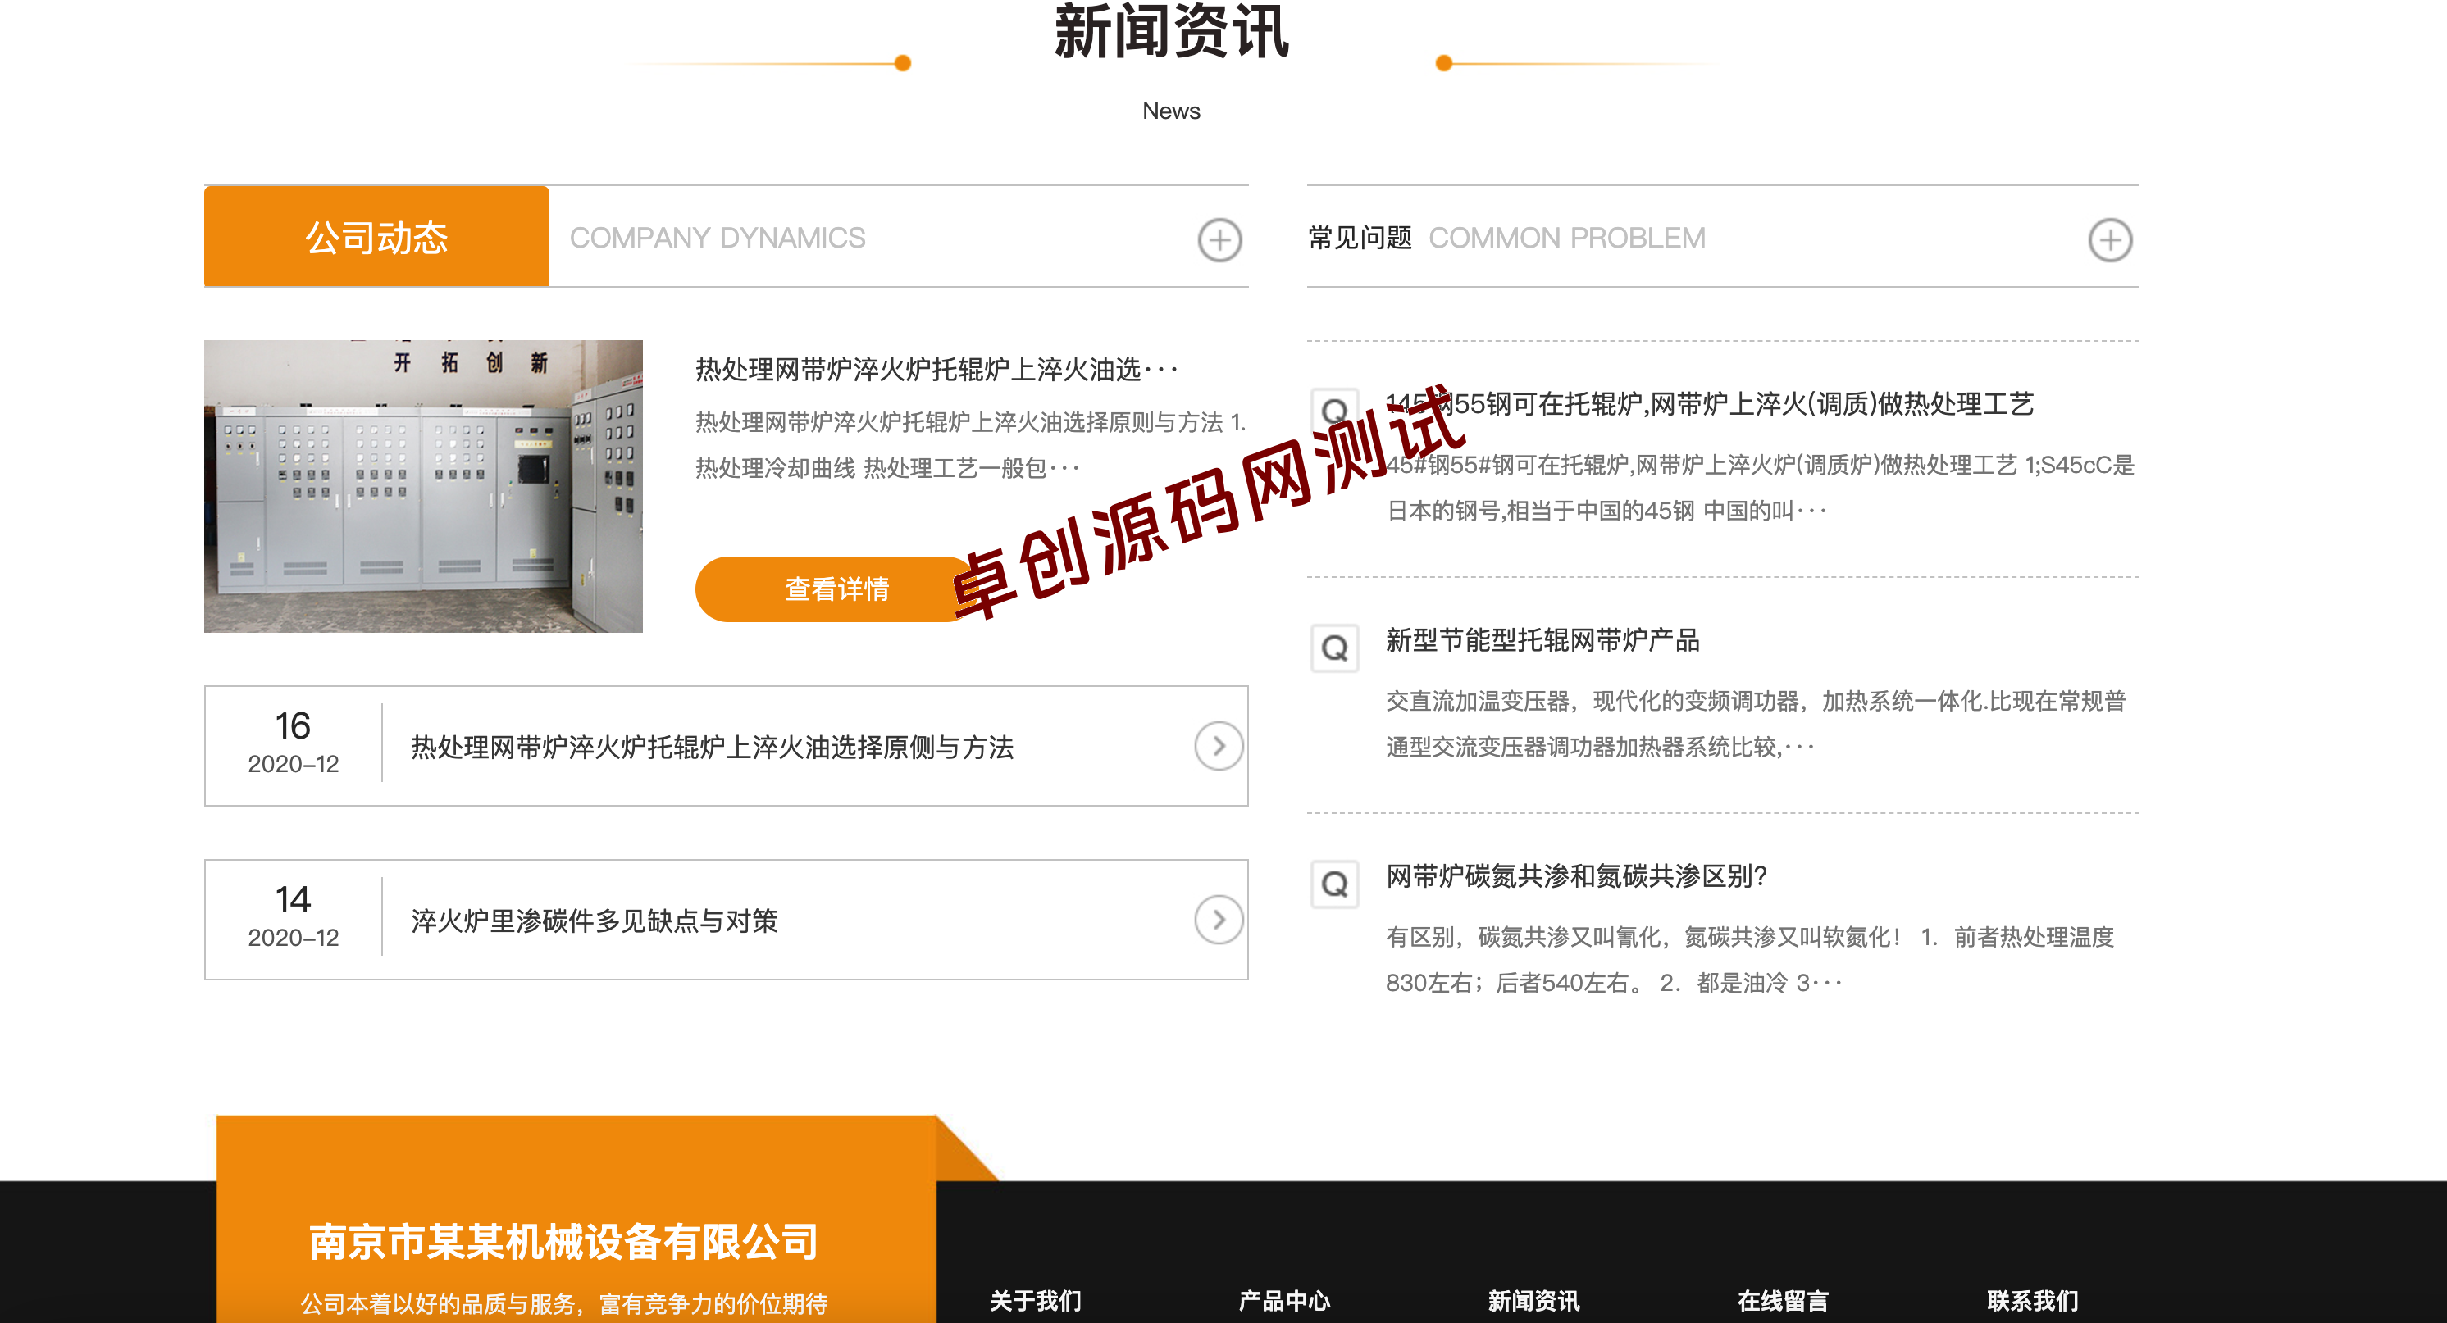The image size is (2447, 1323).
Task: Click summary text starting 有区别，碳氮共渗又叫氰化
Action: pyautogui.click(x=1750, y=959)
